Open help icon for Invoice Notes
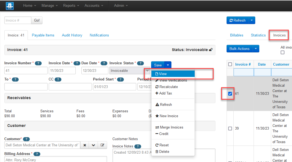Image resolution: width=292 pixels, height=162 pixels. [138, 146]
